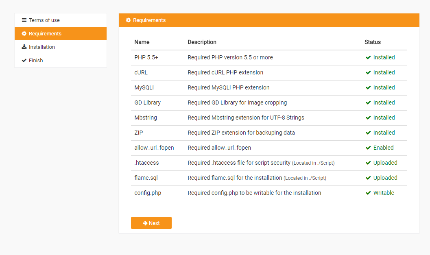
Task: Click the download icon beside Installation
Action: [x=24, y=47]
